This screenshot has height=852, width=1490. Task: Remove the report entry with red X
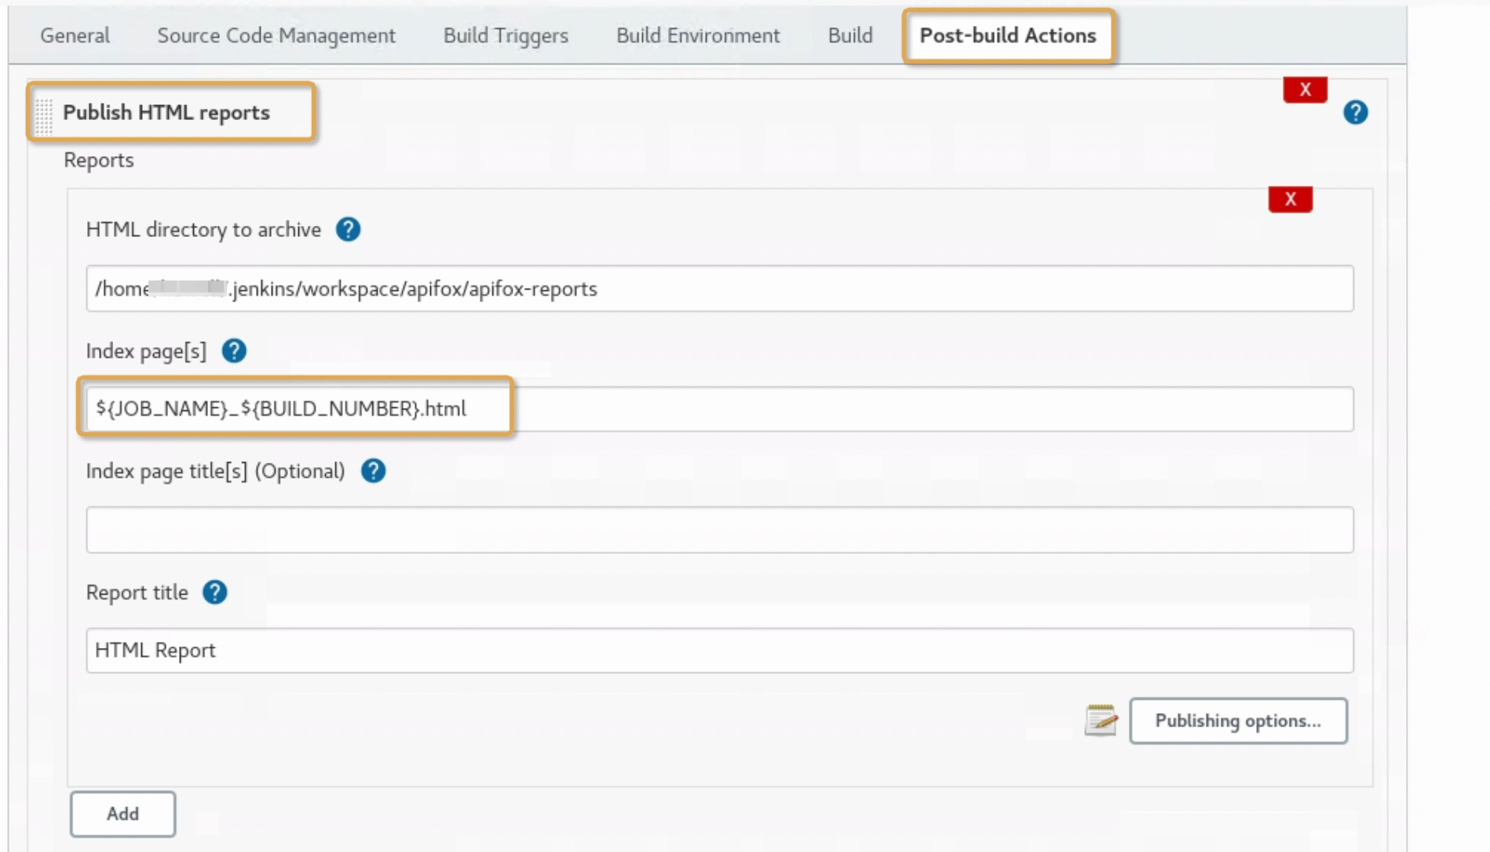1290,200
